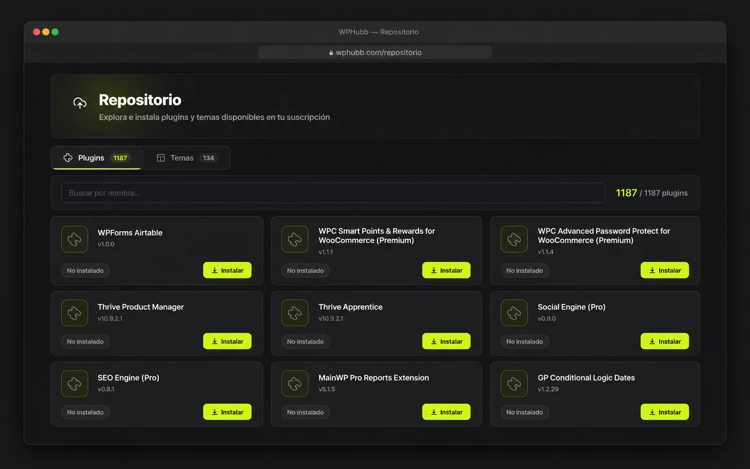
Task: Click version v1.2.29 under GP Conditional Logic
Action: 548,389
